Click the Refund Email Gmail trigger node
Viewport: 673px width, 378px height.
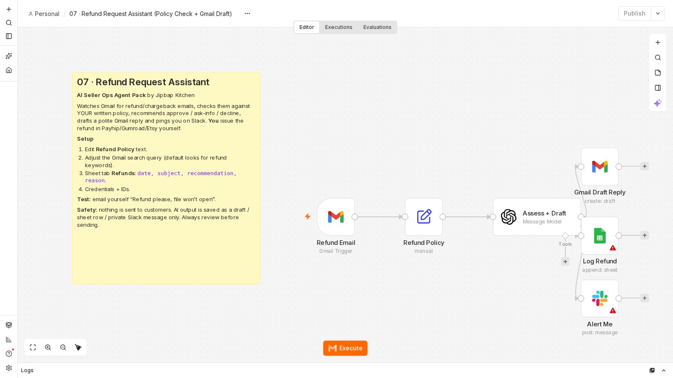(336, 217)
